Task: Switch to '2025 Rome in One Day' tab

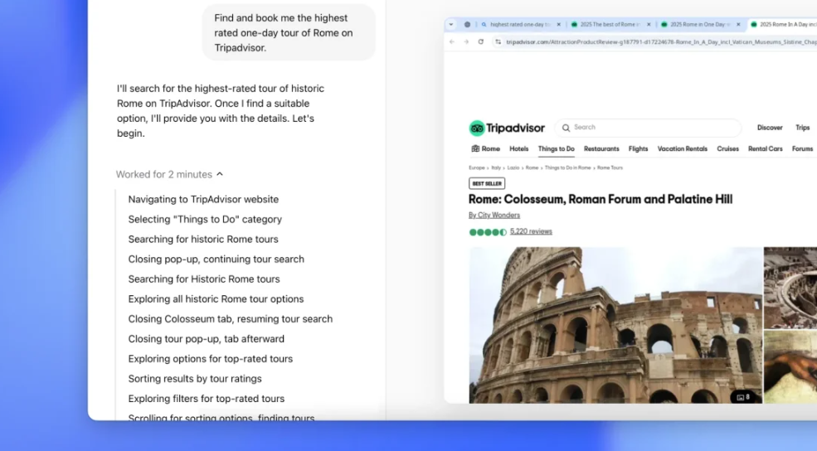Action: click(x=700, y=25)
